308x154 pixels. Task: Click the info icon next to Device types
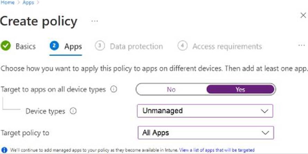(x=73, y=111)
